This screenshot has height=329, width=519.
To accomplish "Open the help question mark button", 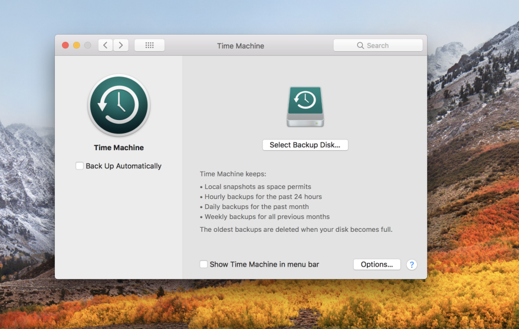I will [412, 265].
